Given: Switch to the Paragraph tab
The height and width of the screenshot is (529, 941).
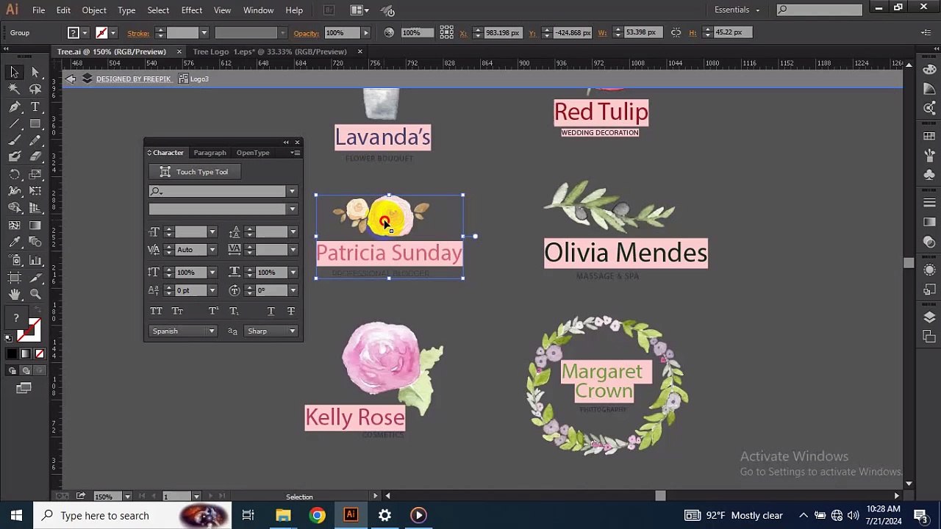Looking at the screenshot, I should tap(210, 153).
